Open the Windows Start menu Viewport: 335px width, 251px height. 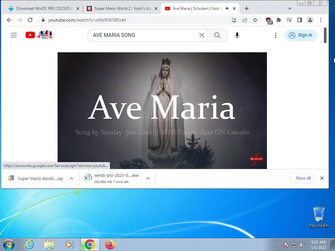pos(9,244)
